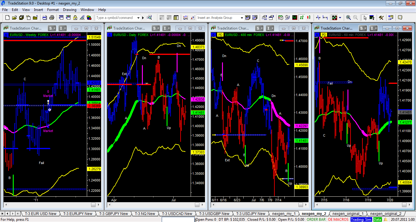Click the Type a symbol/command input field
The image size is (416, 222).
click(x=116, y=18)
